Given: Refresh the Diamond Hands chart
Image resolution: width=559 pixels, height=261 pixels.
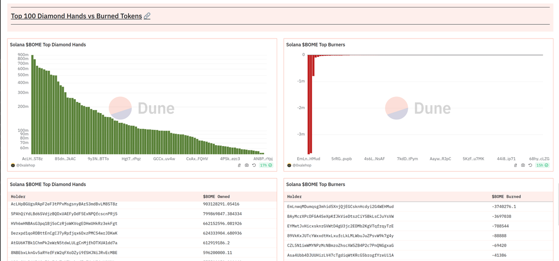Looking at the screenshot, I should 254,165.
